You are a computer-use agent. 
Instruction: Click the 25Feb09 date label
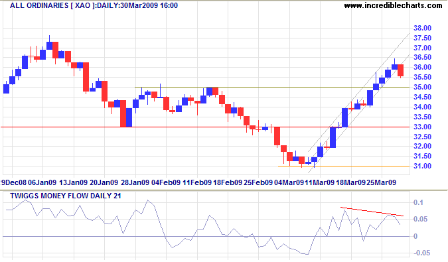[258, 182]
